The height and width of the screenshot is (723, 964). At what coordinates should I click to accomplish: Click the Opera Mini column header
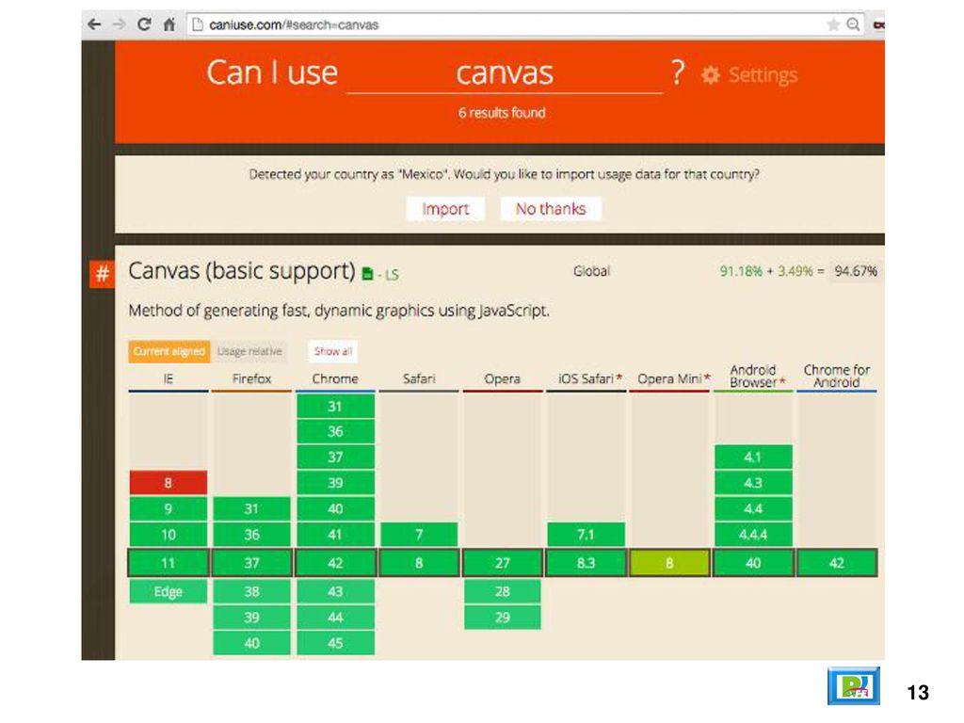tap(669, 378)
